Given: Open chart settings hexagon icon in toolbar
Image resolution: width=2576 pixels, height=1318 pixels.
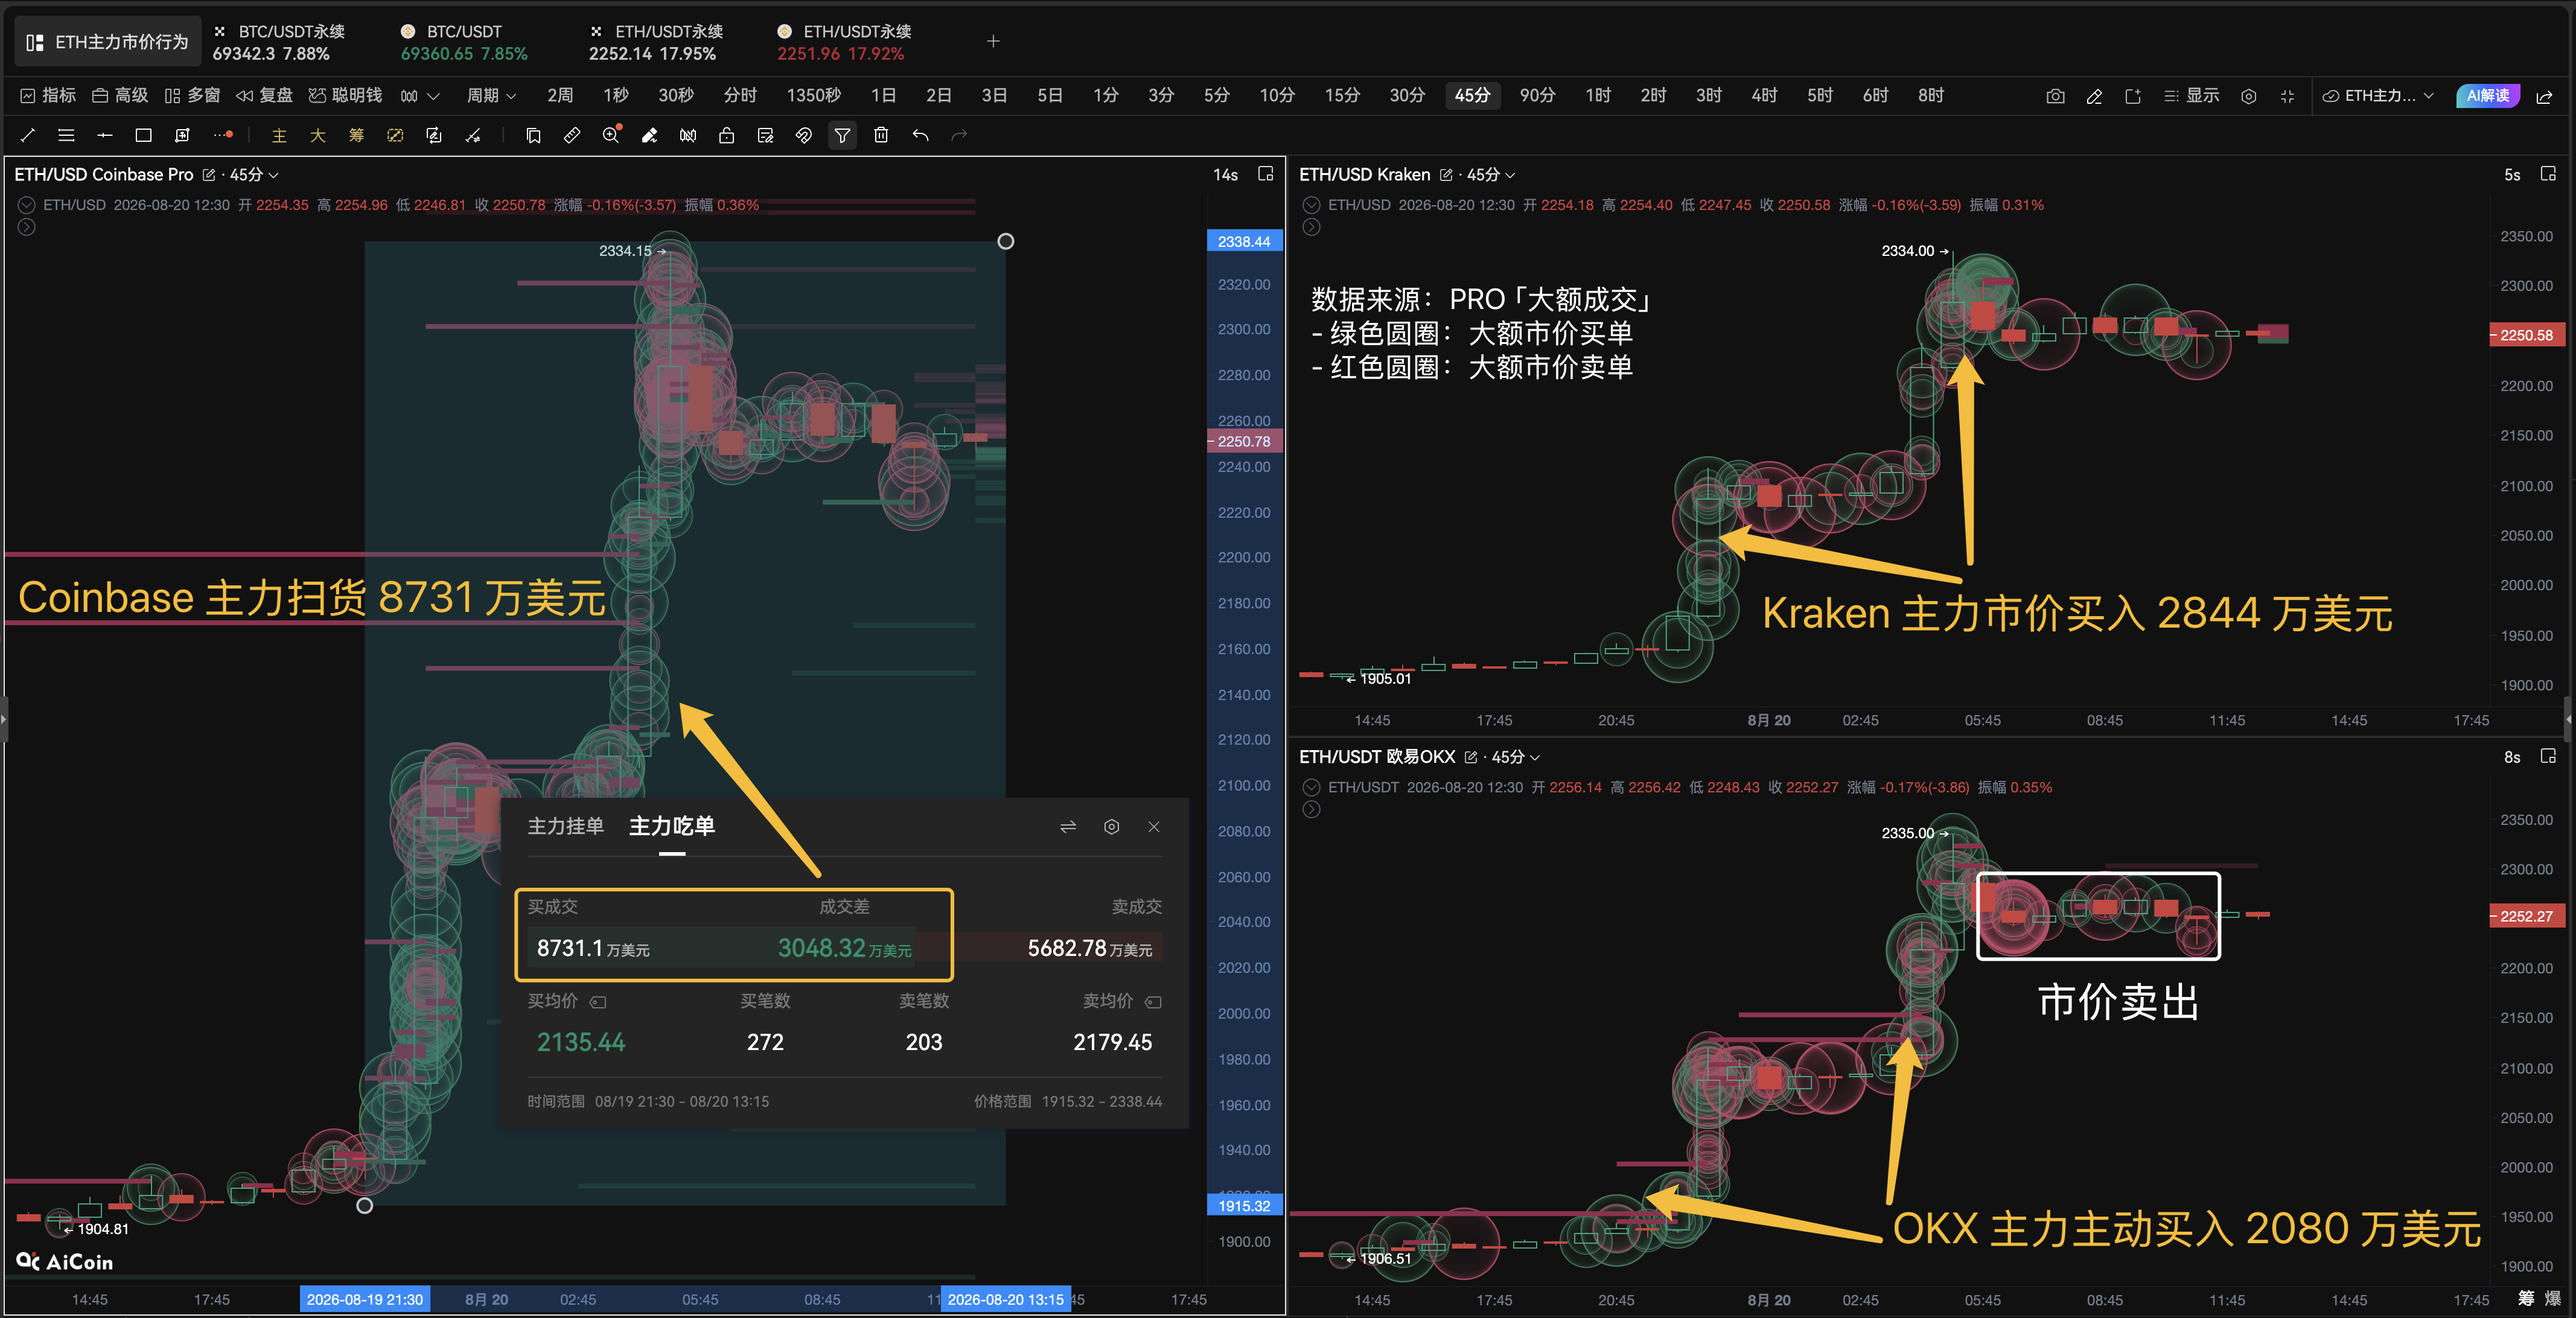Looking at the screenshot, I should [2248, 96].
